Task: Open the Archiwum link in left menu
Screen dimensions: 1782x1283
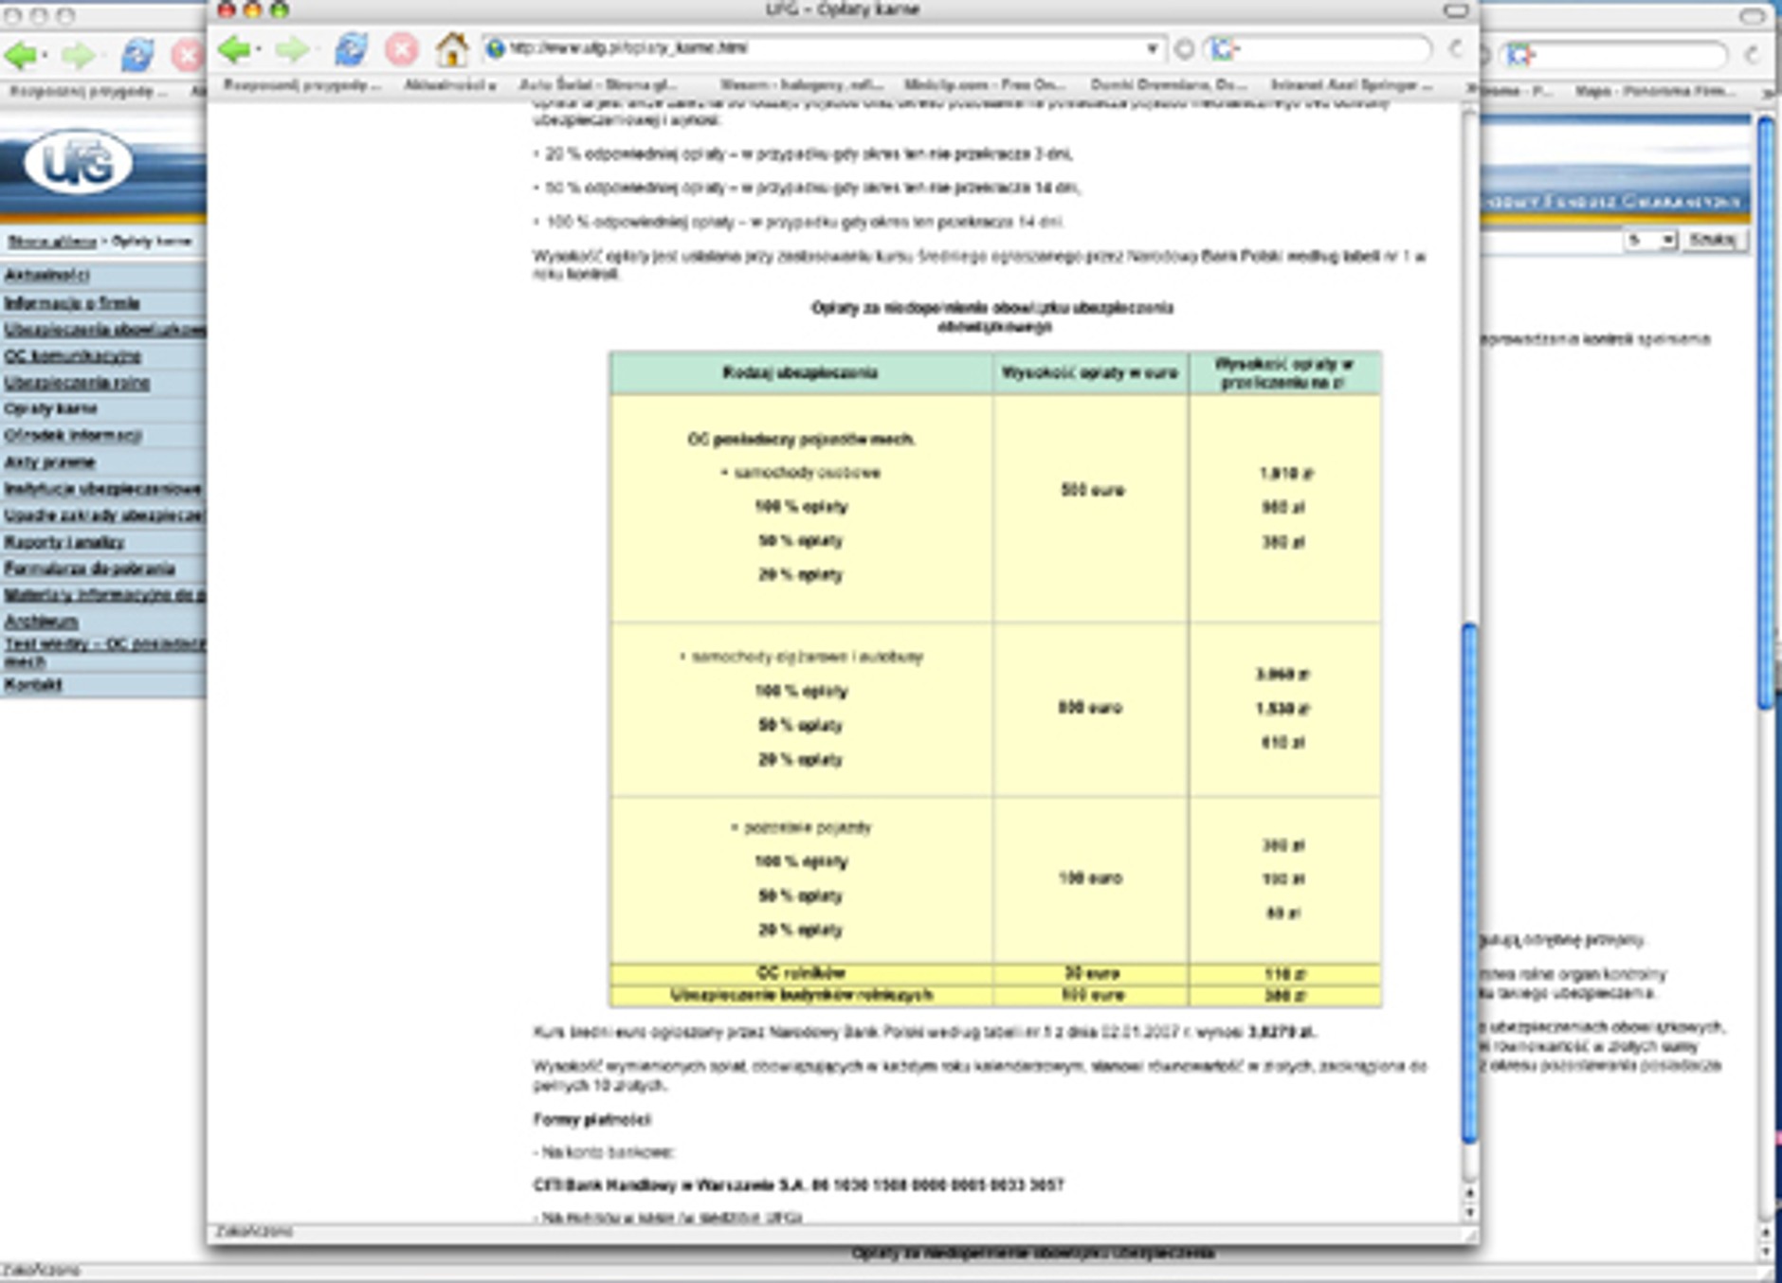Action: click(41, 622)
